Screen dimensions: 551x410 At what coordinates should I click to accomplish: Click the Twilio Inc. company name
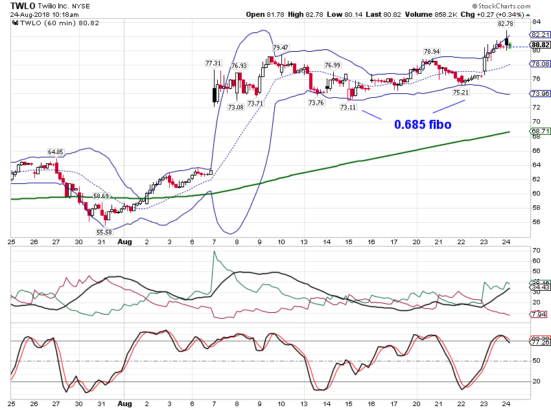[x=54, y=6]
